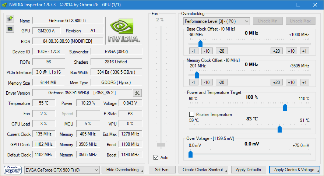Click the P-State value P8

coord(130,113)
